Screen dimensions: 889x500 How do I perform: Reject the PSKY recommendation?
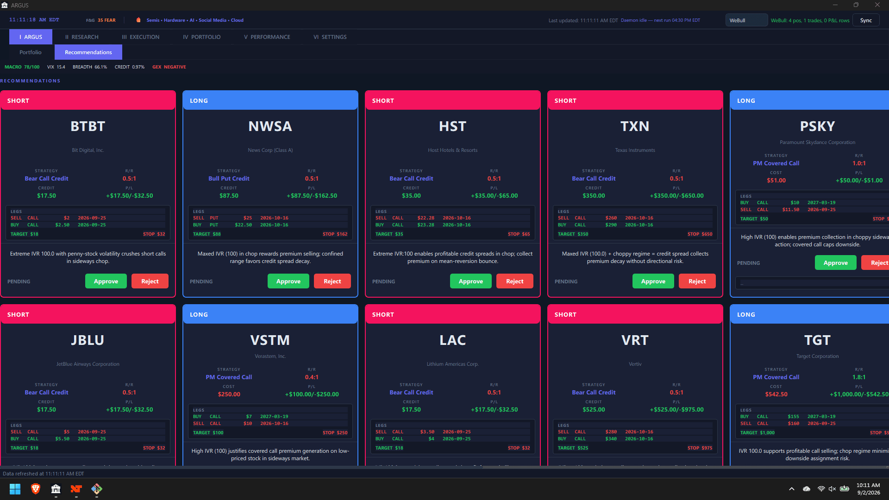(876, 262)
